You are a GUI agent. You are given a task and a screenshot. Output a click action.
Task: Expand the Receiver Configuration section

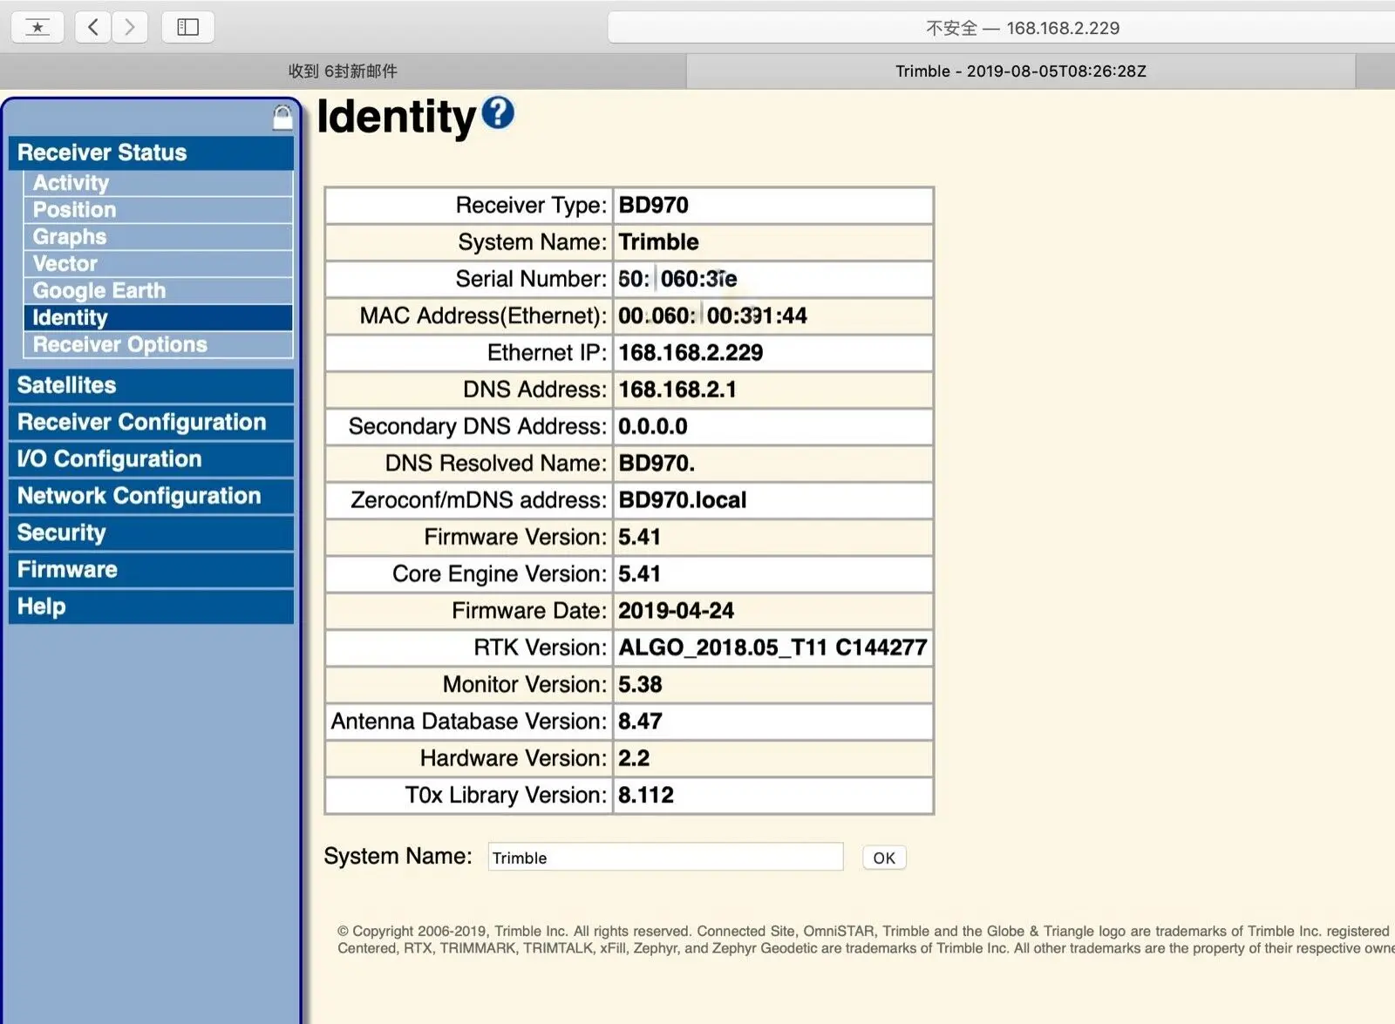pos(151,423)
